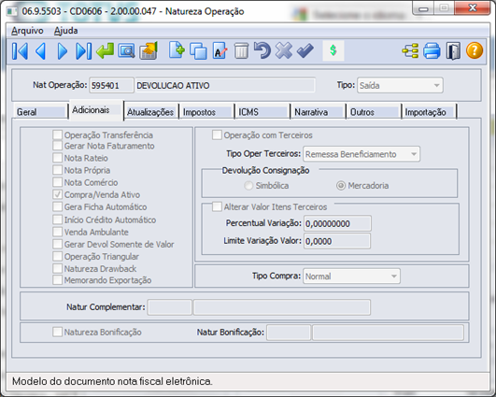This screenshot has width=496, height=397.
Task: Click the Nat Operação code field 595401
Action: (x=111, y=85)
